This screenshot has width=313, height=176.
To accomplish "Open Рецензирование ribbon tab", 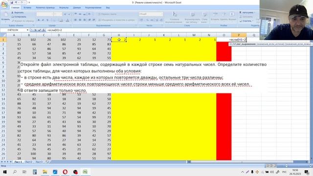I will [93, 8].
